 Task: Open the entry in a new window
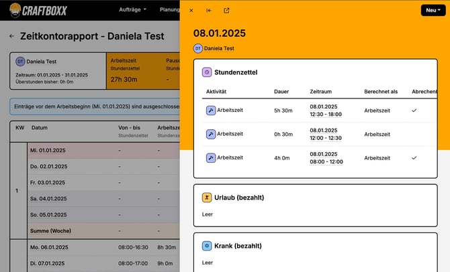tap(226, 11)
